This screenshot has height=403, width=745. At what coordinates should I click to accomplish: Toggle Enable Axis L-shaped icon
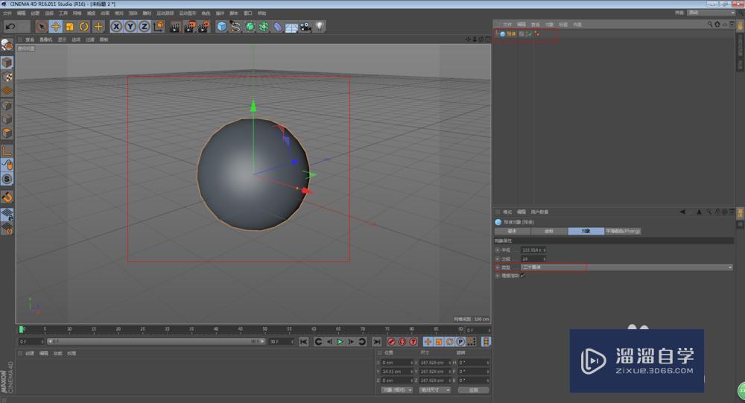7,151
